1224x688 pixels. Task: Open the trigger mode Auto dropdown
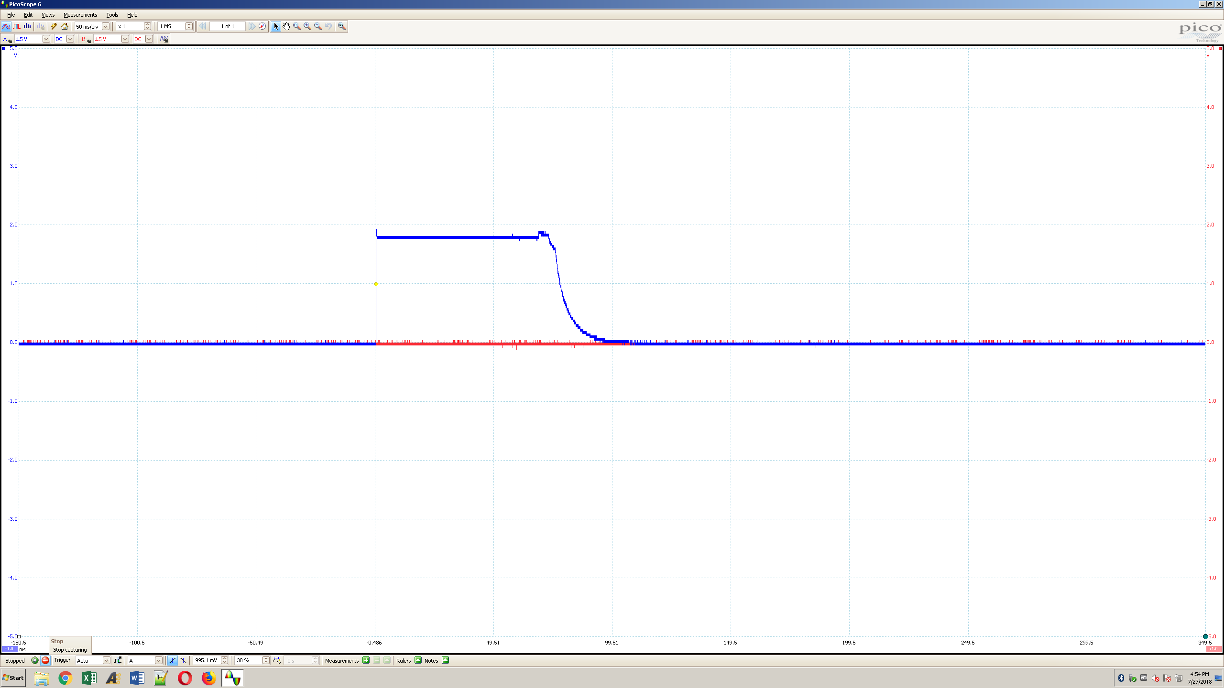pos(106,660)
